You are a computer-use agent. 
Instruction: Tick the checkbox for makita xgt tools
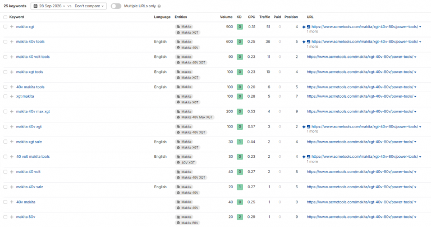coord(5,72)
